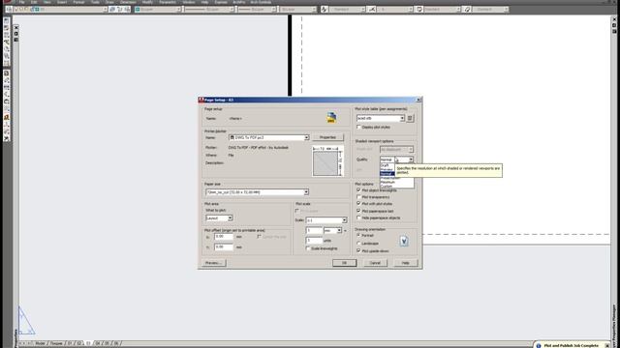The image size is (620, 348).
Task: Select Draft in the Quality list
Action: [385, 165]
